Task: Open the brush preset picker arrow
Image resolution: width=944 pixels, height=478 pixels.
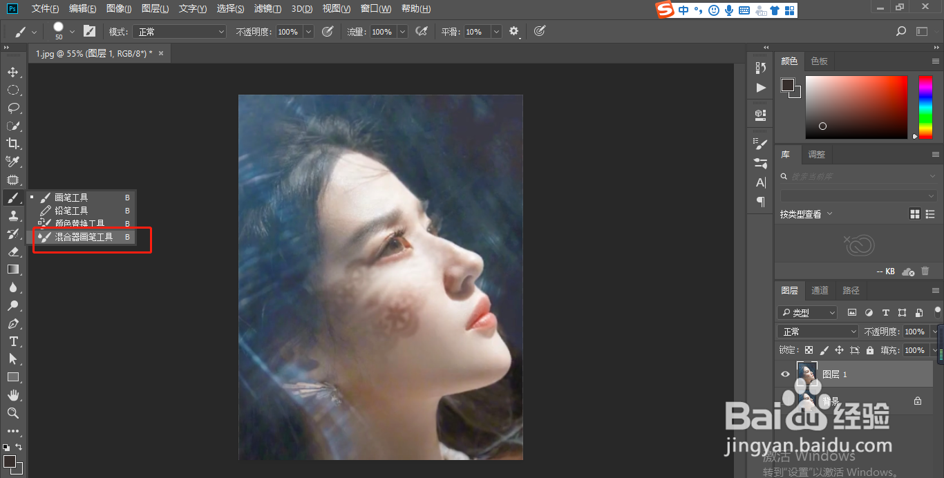Action: pos(72,32)
